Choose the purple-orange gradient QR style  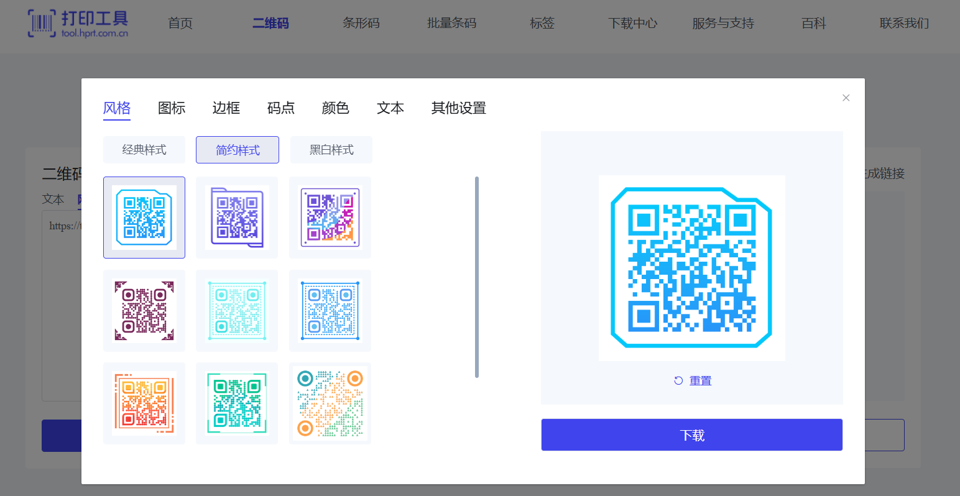[330, 218]
